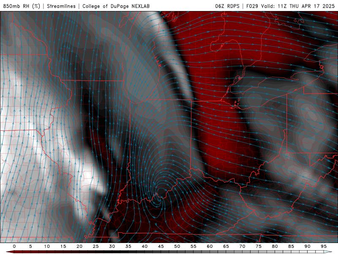This screenshot has height=254, width=338.
Task: Select the '25' label on the RH scale
Action: click(x=96, y=246)
